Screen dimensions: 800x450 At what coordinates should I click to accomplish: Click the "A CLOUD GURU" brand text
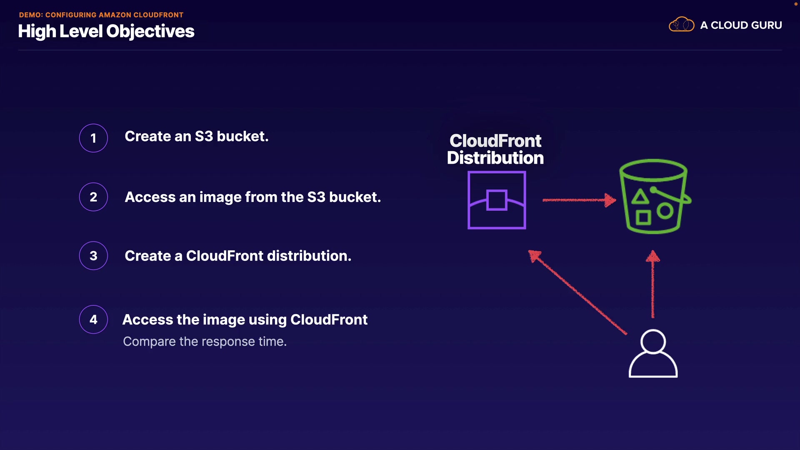(x=741, y=25)
